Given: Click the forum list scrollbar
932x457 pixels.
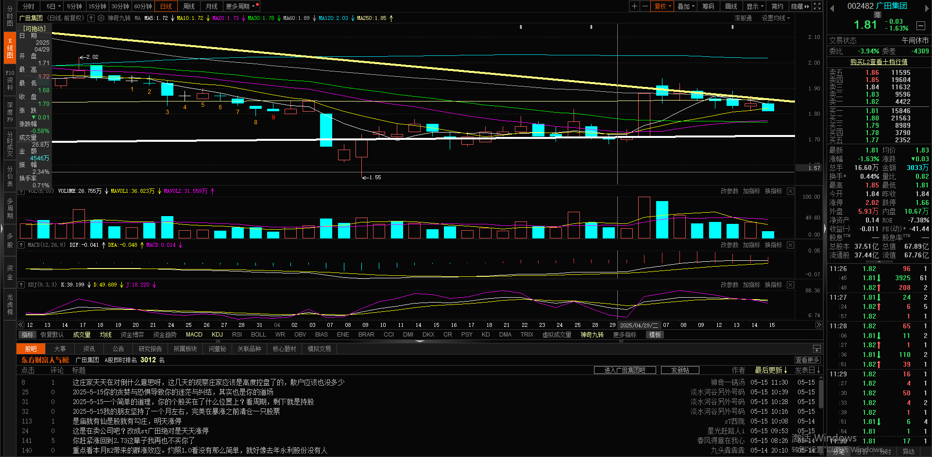Looking at the screenshot, I should coord(821,393).
